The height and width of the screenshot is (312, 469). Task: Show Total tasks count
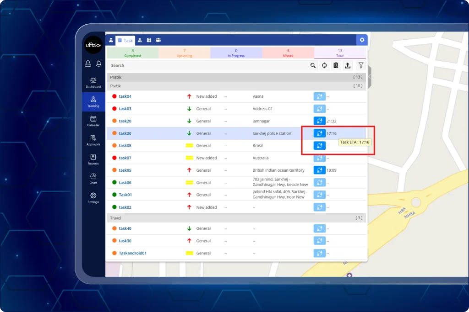click(x=340, y=53)
